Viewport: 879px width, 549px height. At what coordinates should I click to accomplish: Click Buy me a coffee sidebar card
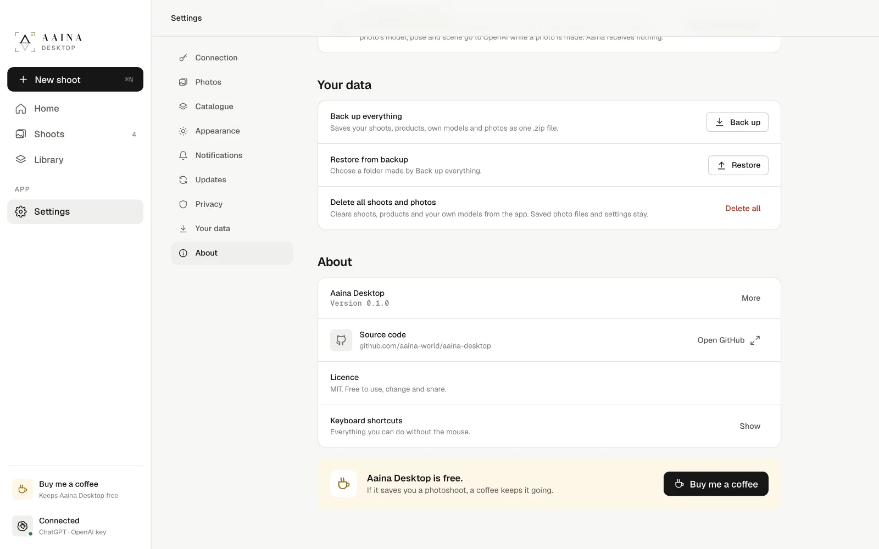[x=75, y=489]
